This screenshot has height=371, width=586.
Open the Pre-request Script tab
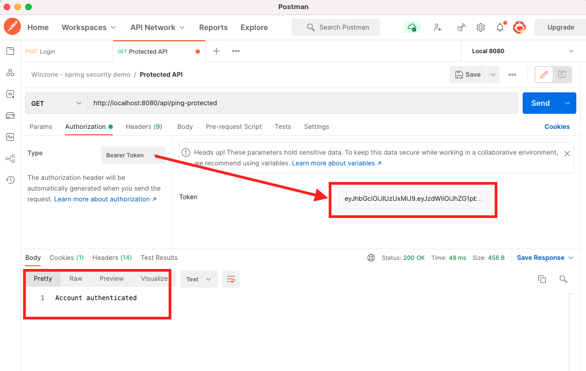(x=234, y=127)
